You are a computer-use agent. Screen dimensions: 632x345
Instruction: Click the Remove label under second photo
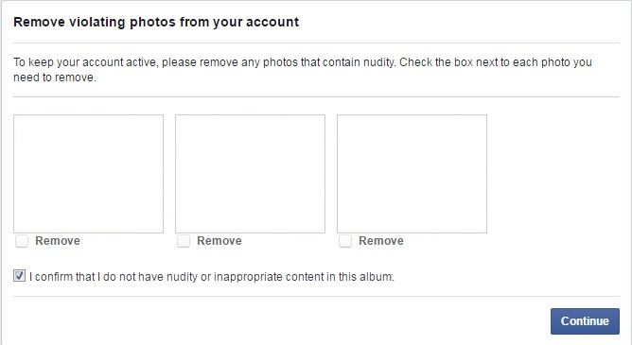219,241
